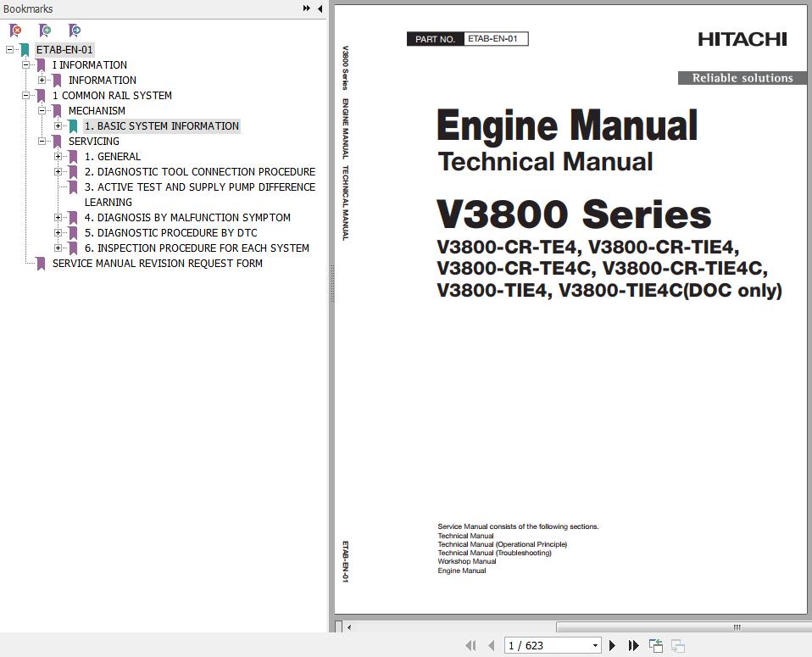Click the bookmark icon beside I INFORMATION
This screenshot has width=812, height=657.
point(41,65)
